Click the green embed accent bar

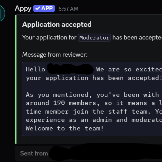[x=16, y=79]
